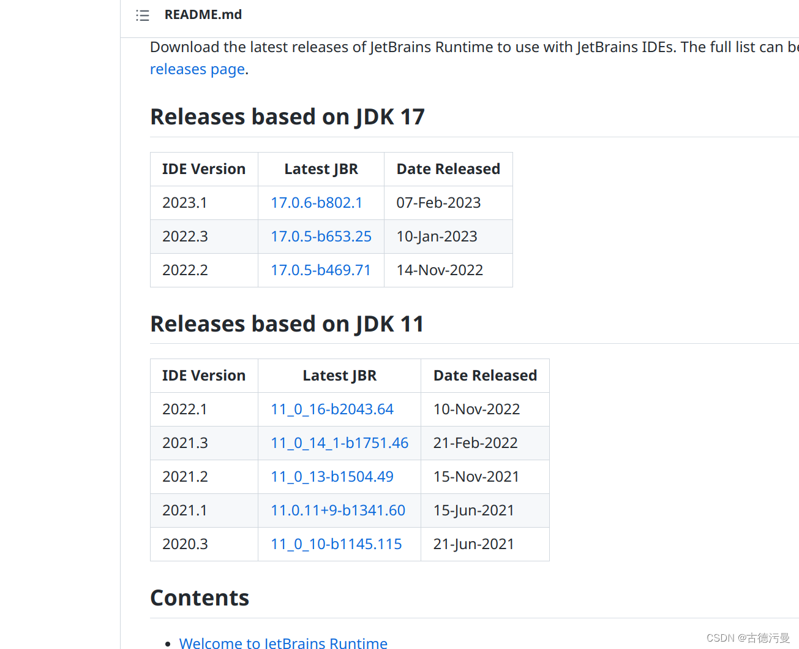The width and height of the screenshot is (799, 649).
Task: Select the 2022.2 IDE version cell
Action: (204, 270)
